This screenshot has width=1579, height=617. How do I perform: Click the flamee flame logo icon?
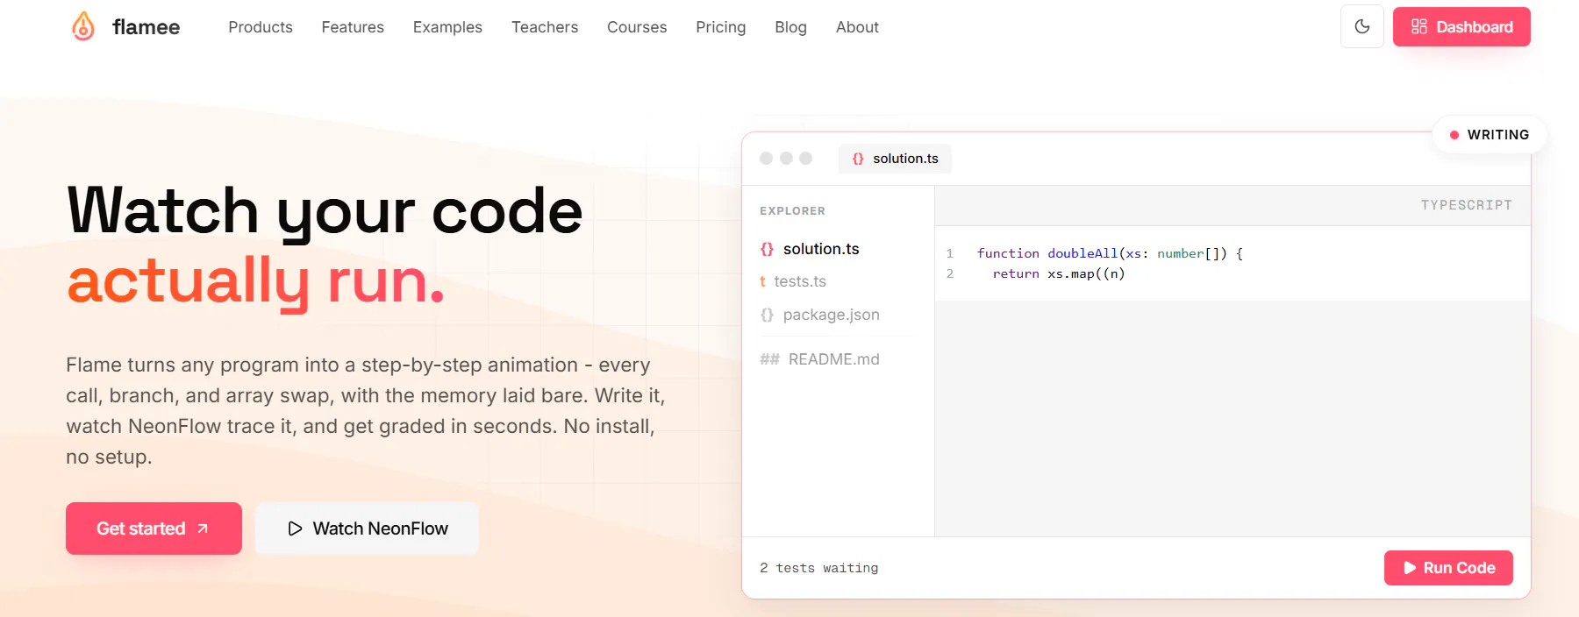pos(83,26)
